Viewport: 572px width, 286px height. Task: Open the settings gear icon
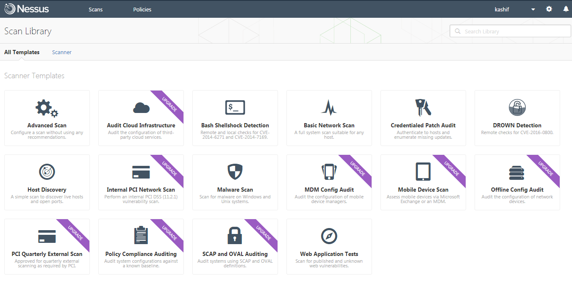click(x=549, y=9)
